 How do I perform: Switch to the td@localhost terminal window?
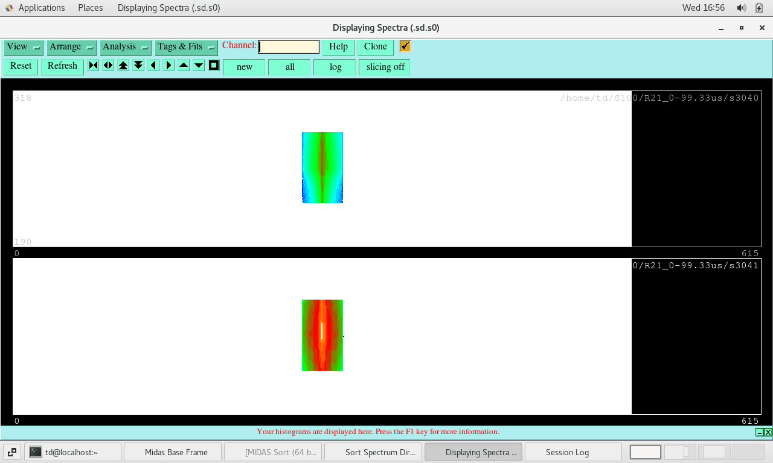[73, 452]
